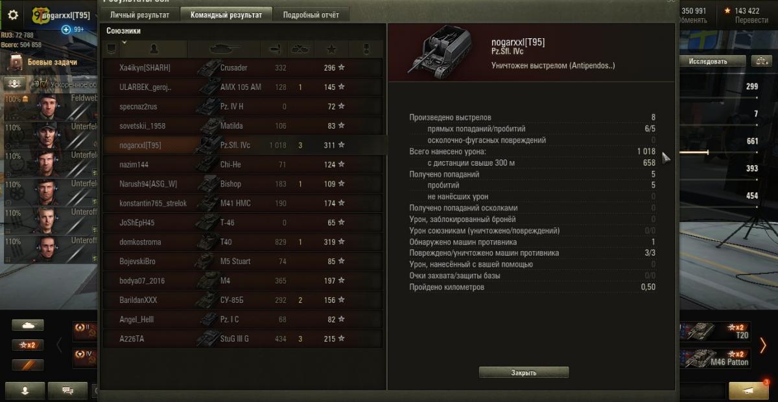
Task: Toggle the tank type carousel filter
Action: pos(28,325)
